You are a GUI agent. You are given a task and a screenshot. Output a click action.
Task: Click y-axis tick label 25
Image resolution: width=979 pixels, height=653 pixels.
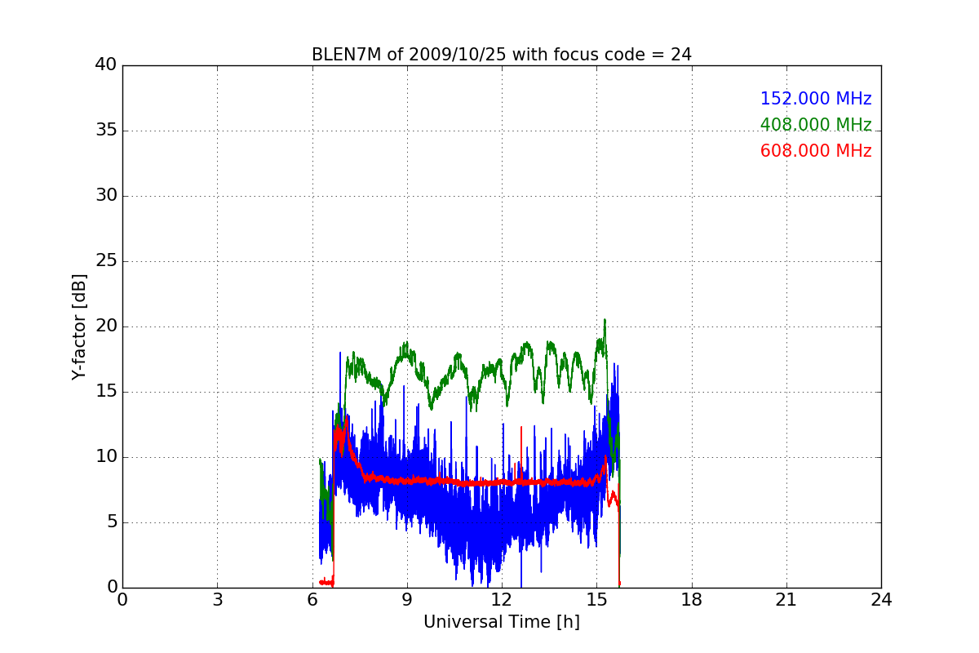pyautogui.click(x=106, y=261)
